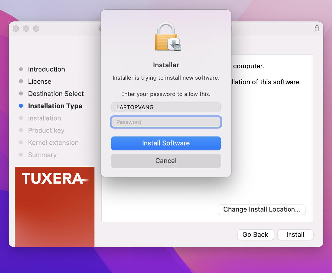Select the Installation Type step
The image size is (332, 273).
coord(55,106)
